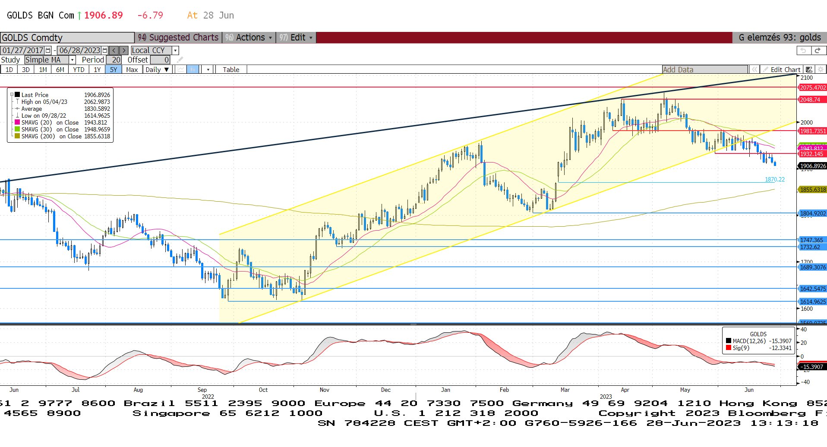This screenshot has width=827, height=447.
Task: Click the 1906.8926 last price label
Action: [x=813, y=166]
